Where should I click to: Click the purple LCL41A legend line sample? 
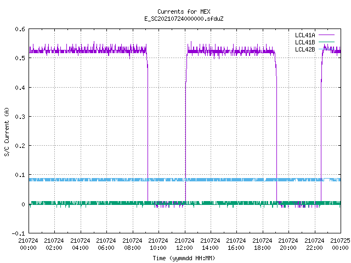click(x=326, y=35)
